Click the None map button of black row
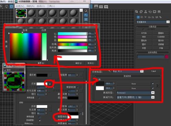 134,84
